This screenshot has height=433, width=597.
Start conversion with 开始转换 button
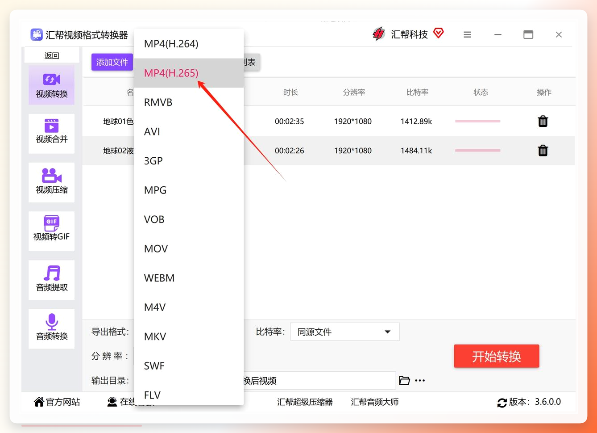click(x=496, y=356)
